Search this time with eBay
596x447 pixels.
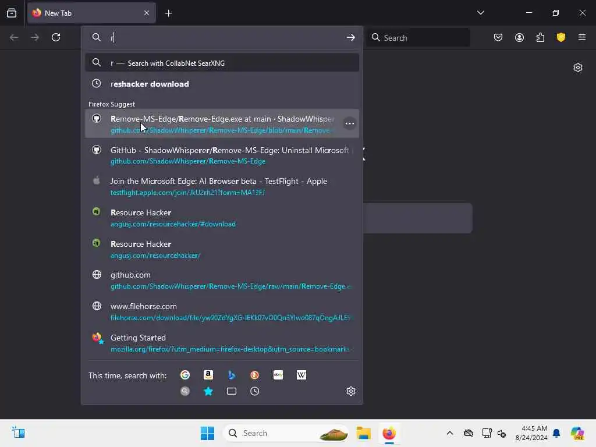coord(278,375)
